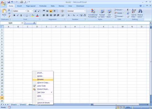Screen dimensions: 152x109
Task: Open Sort & Filter menu
Action: (134, 13)
